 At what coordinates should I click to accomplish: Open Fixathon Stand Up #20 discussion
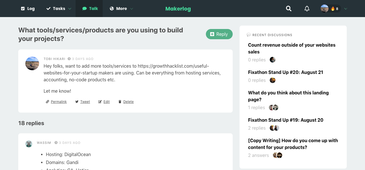285,72
